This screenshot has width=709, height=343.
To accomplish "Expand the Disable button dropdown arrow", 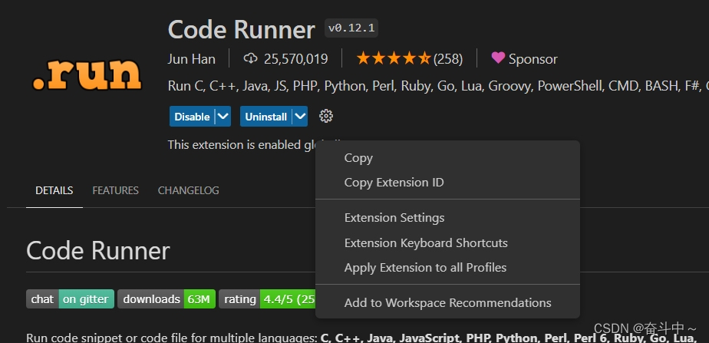I will [223, 117].
